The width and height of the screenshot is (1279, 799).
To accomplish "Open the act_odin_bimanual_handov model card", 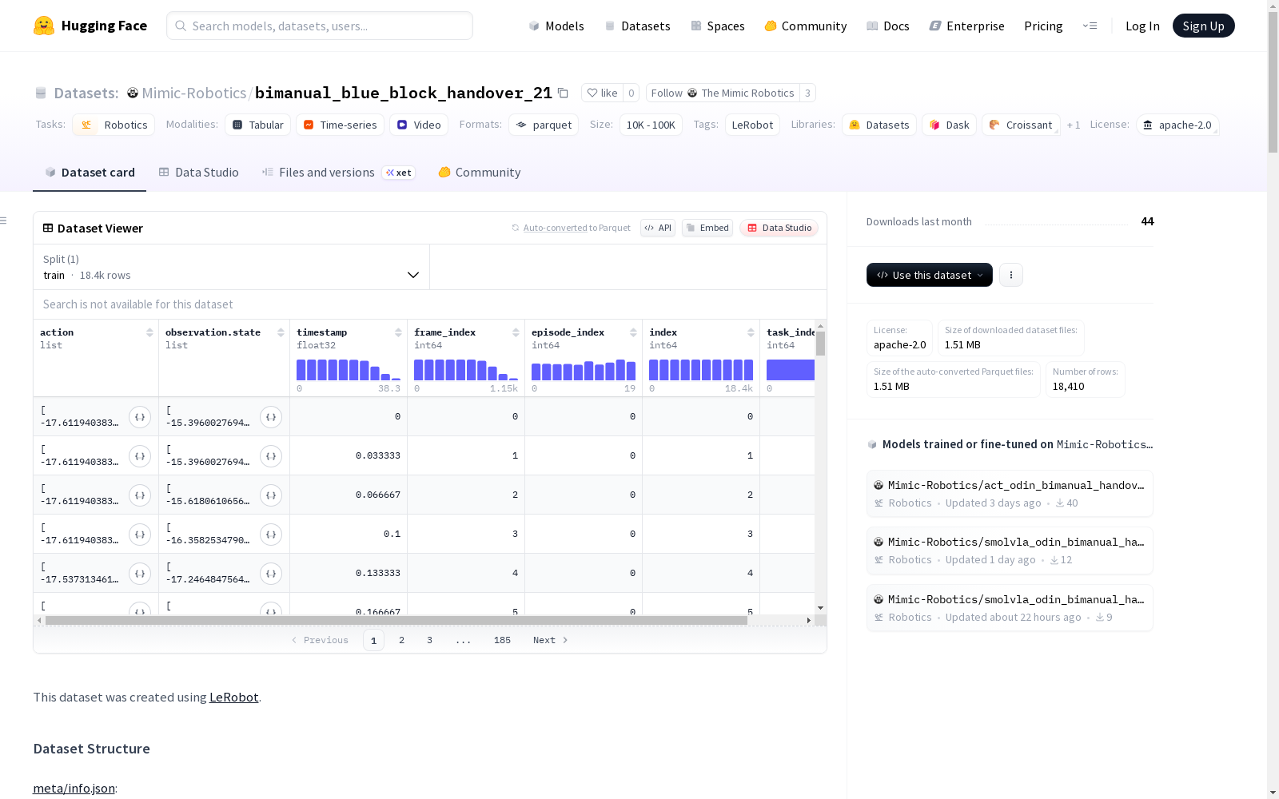I will [x=1010, y=494].
